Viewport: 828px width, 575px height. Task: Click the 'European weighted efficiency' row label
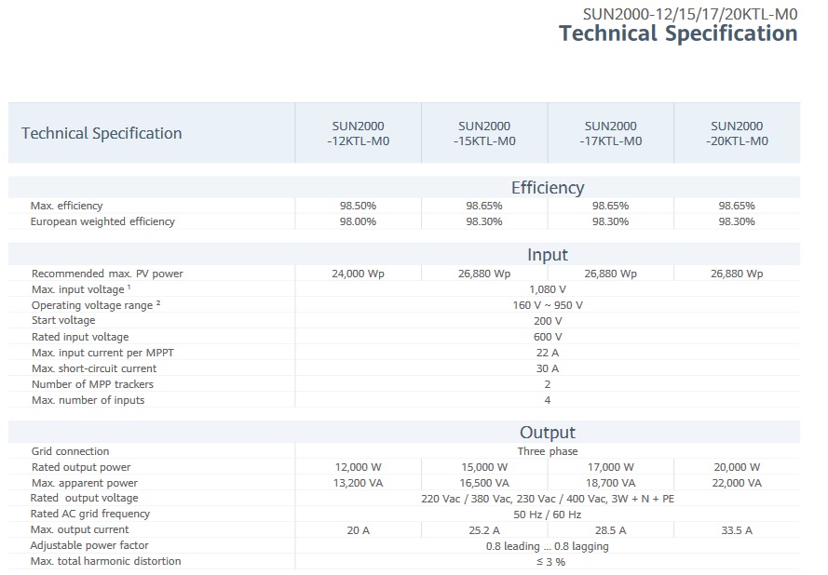(x=102, y=221)
